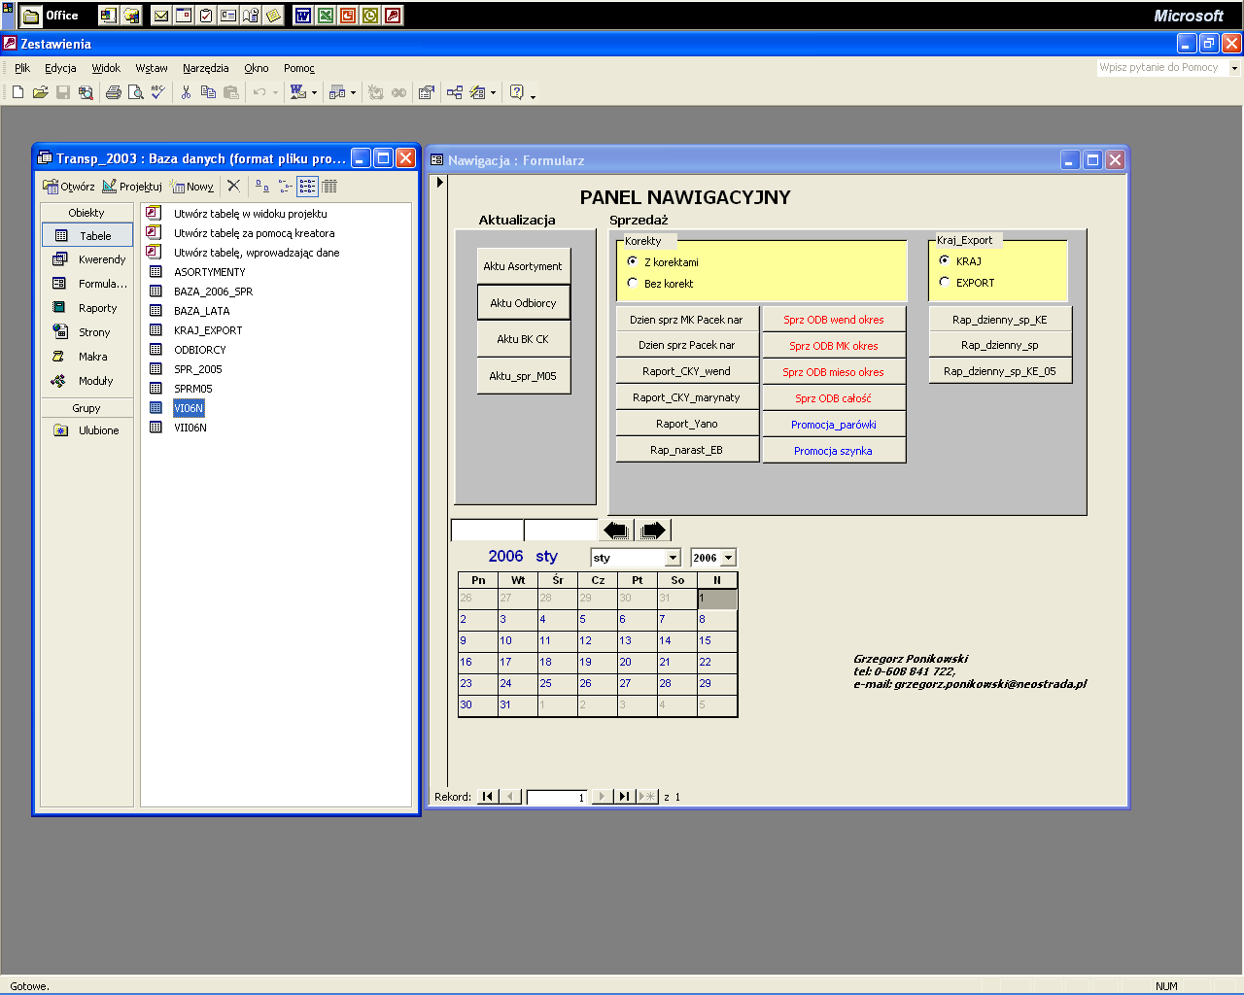Switch database window to Details view

(329, 186)
